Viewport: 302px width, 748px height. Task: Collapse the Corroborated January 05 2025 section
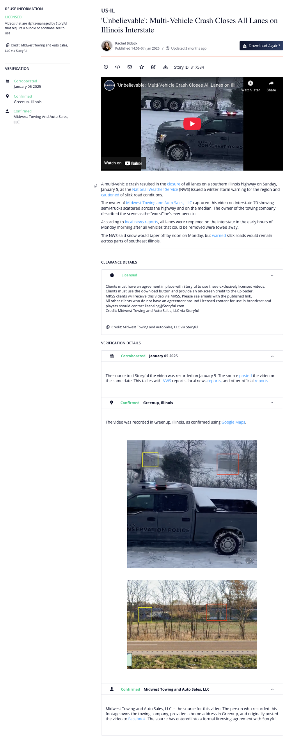(x=272, y=356)
